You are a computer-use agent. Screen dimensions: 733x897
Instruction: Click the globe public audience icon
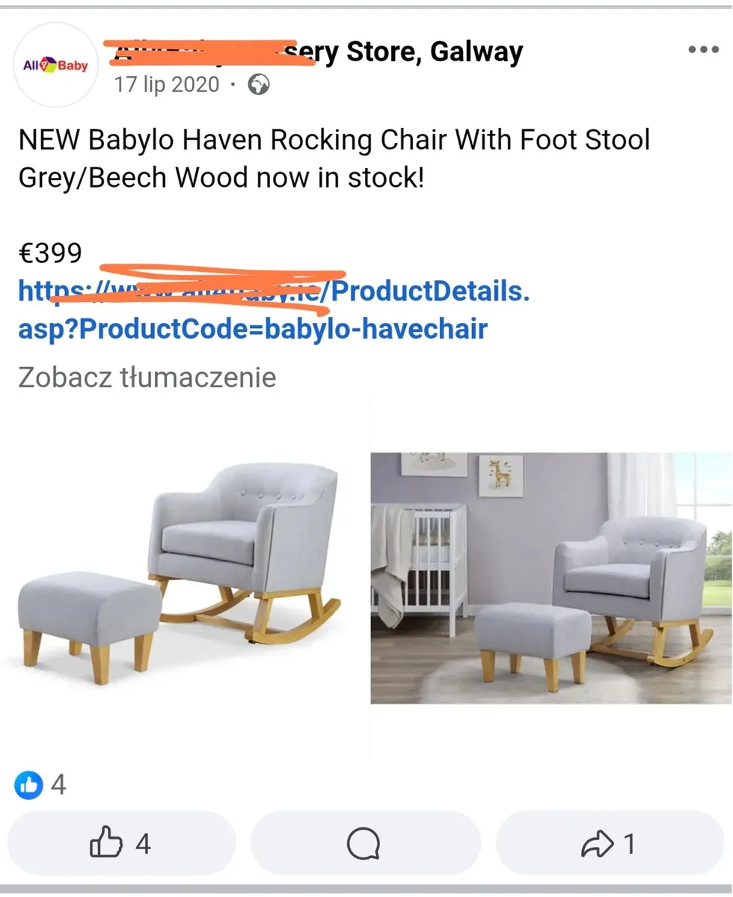click(258, 84)
